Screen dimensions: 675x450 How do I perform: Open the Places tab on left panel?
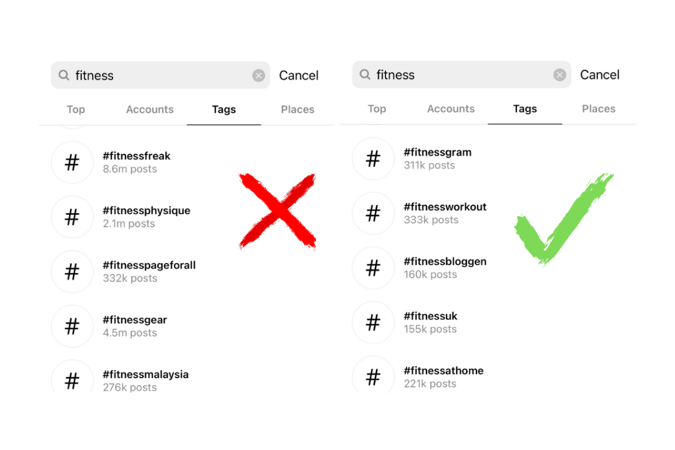coord(298,110)
